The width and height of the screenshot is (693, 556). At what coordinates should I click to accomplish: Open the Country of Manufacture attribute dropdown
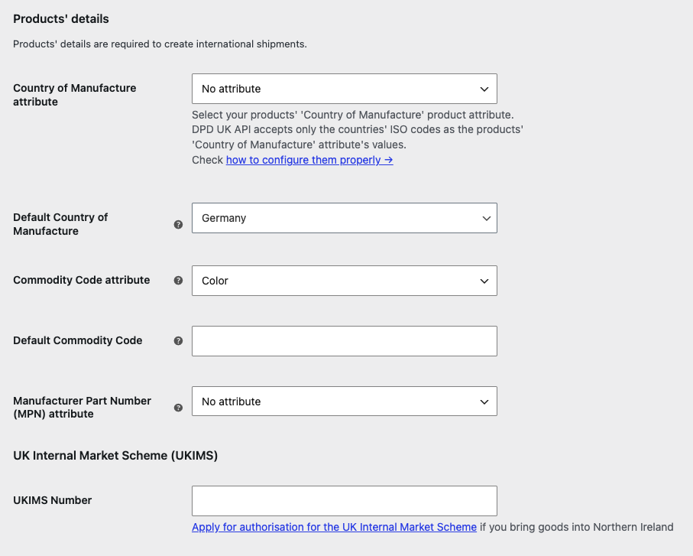click(x=345, y=89)
